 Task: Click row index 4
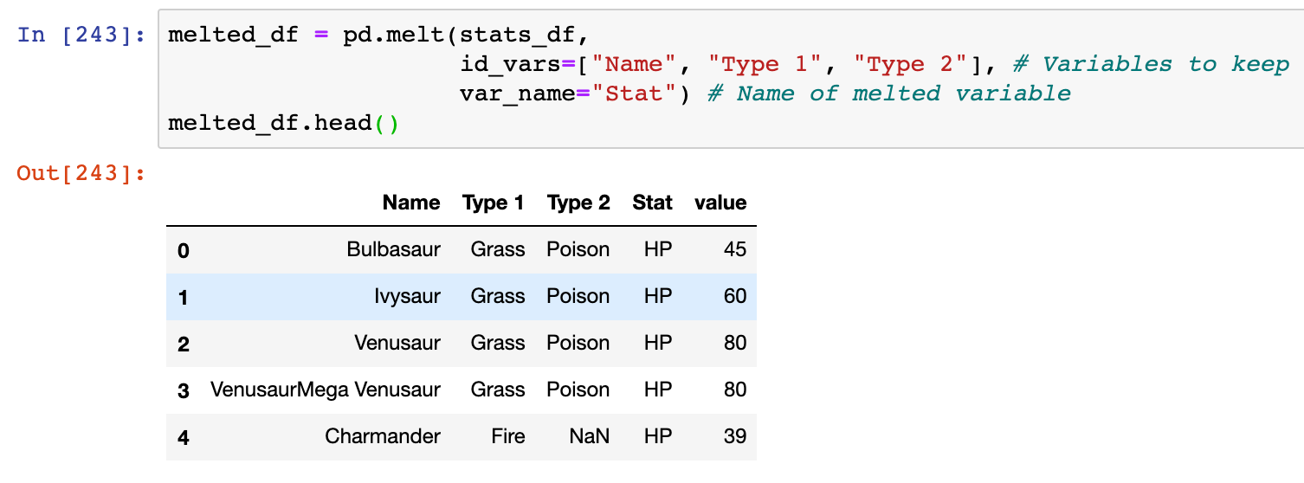point(183,438)
